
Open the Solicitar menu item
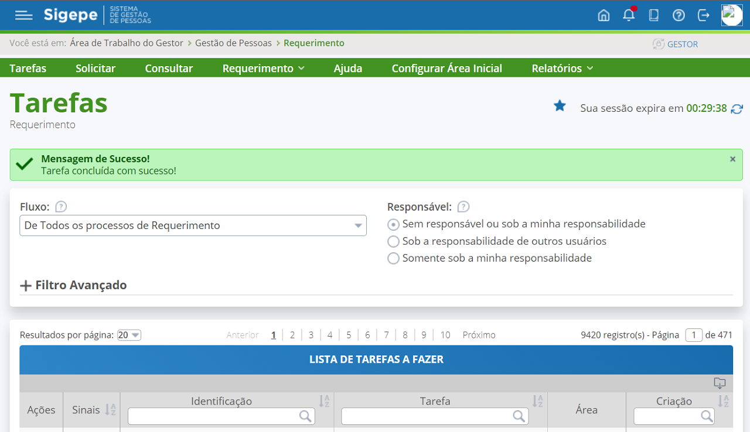pyautogui.click(x=96, y=68)
